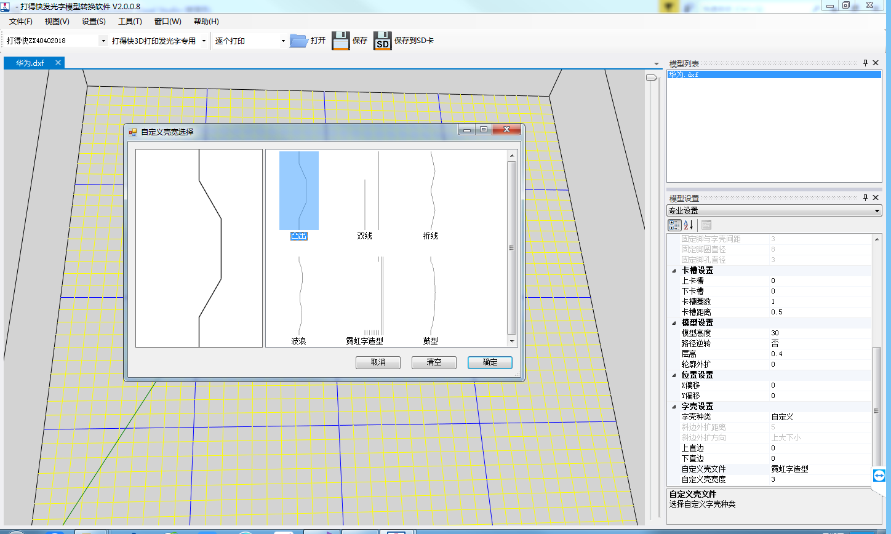Click the 保存 floppy disk icon

[340, 41]
